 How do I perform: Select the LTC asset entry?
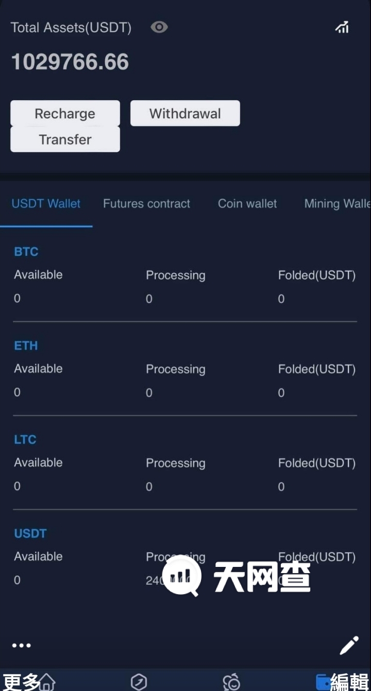pos(25,440)
